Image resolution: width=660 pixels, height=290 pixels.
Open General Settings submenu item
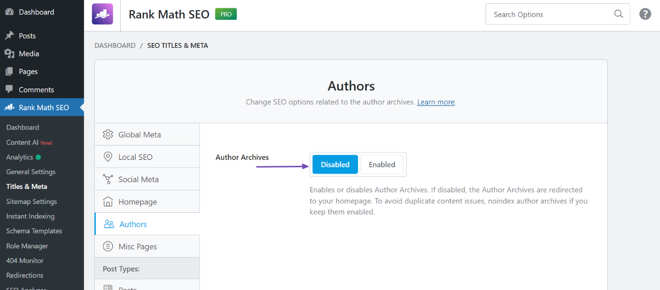click(31, 172)
